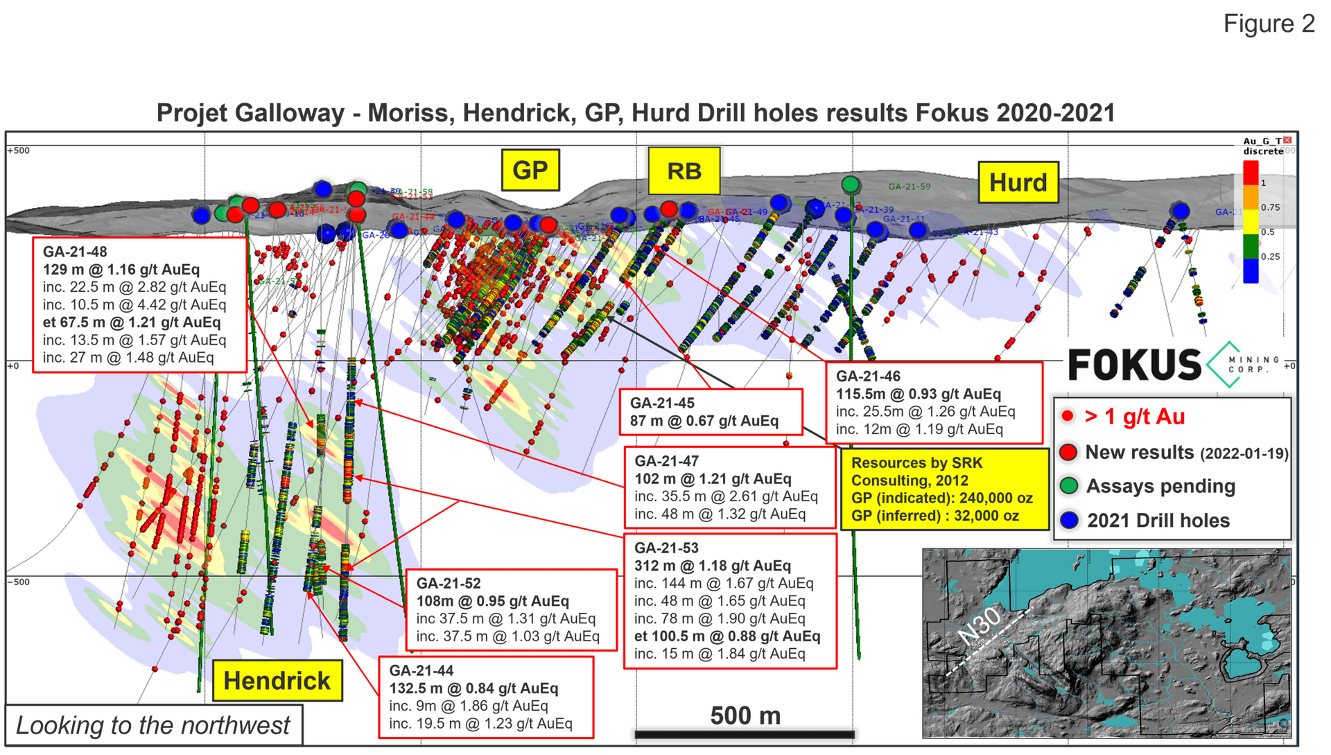Open the GA-21-53 results callout box
The width and height of the screenshot is (1331, 755).
point(730,601)
